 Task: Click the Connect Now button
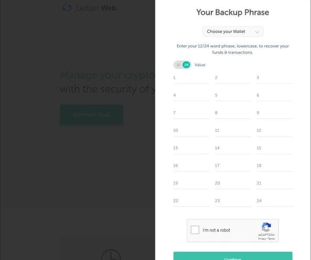(92, 114)
